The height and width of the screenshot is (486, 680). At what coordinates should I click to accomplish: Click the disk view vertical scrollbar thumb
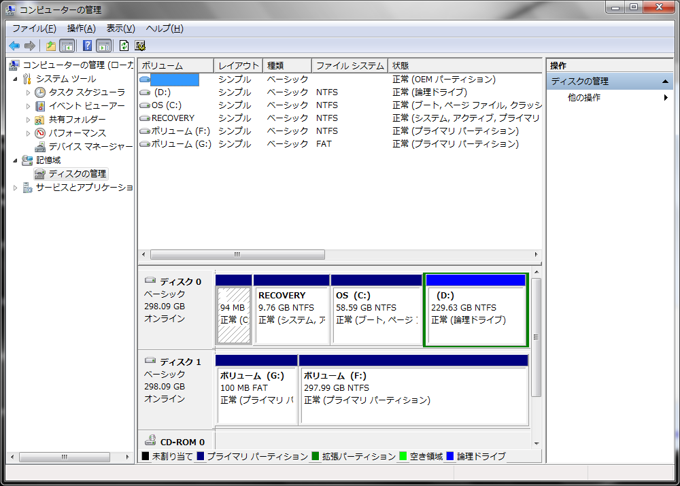pos(537,337)
